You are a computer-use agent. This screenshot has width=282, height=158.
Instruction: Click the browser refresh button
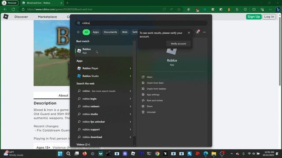[x=13, y=9]
